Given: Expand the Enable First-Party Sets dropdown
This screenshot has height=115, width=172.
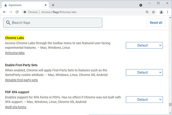Looking at the screenshot, I should (x=144, y=72).
